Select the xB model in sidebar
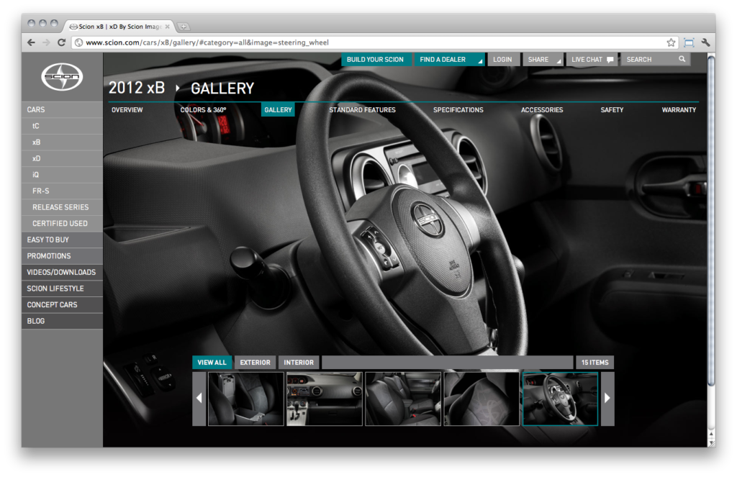737x477 pixels. point(62,142)
